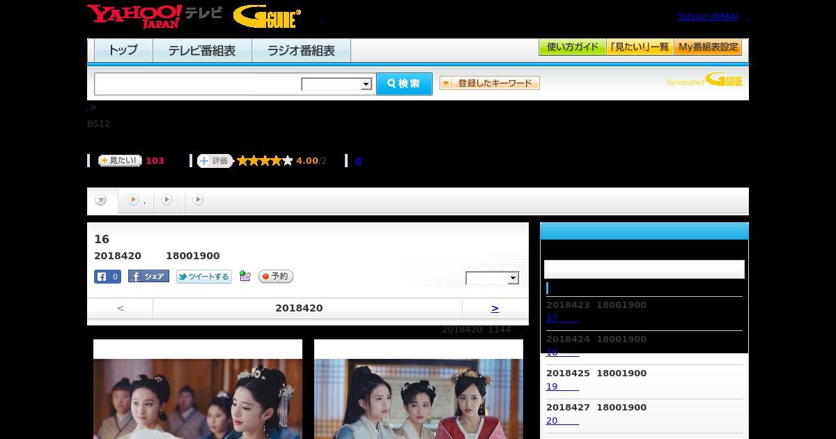Image resolution: width=836 pixels, height=439 pixels.
Task: Click the five-star rating display
Action: click(265, 161)
